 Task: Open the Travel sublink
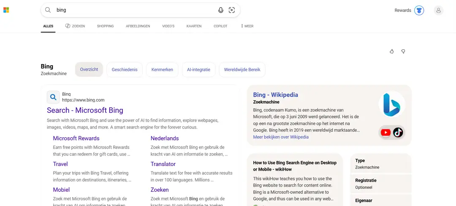(x=60, y=164)
